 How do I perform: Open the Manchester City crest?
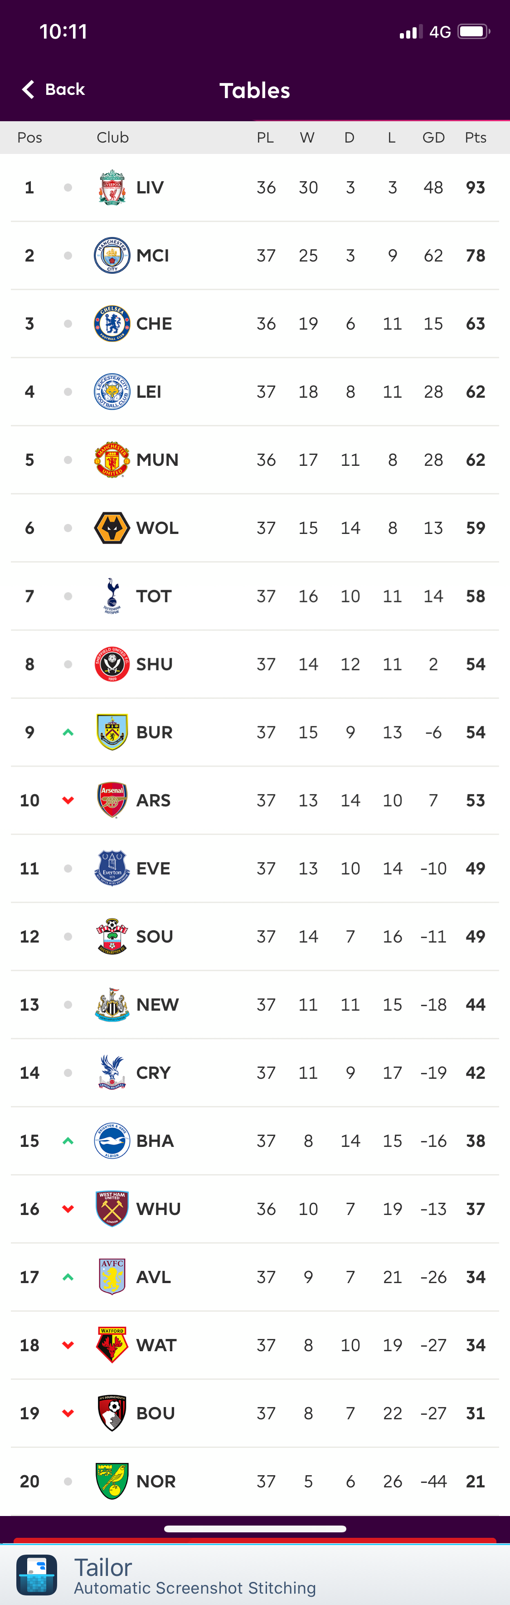[112, 256]
